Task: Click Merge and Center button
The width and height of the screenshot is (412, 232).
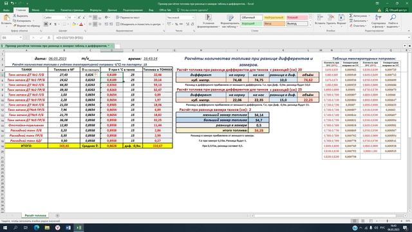Action: pyautogui.click(x=138, y=24)
